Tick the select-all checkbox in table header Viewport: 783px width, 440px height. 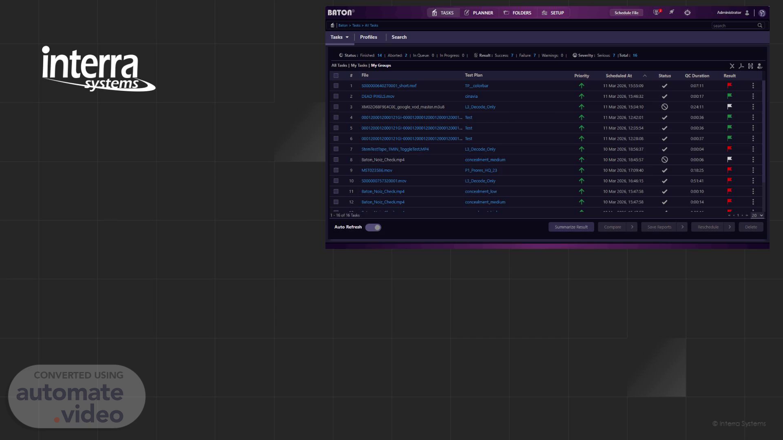[336, 76]
